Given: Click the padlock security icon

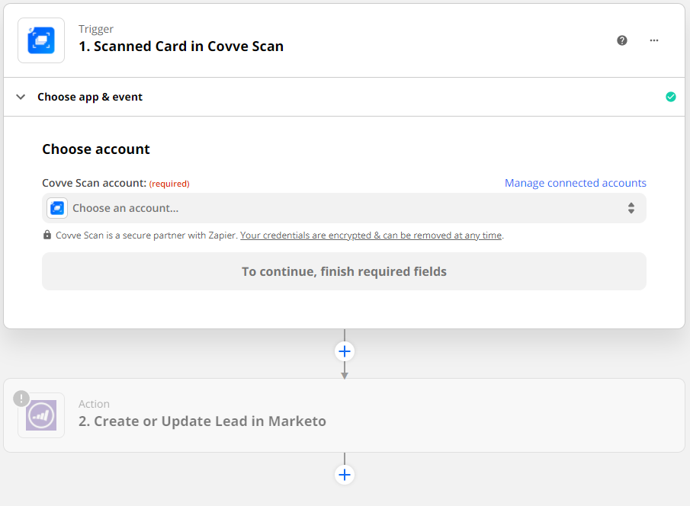Looking at the screenshot, I should pyautogui.click(x=47, y=235).
